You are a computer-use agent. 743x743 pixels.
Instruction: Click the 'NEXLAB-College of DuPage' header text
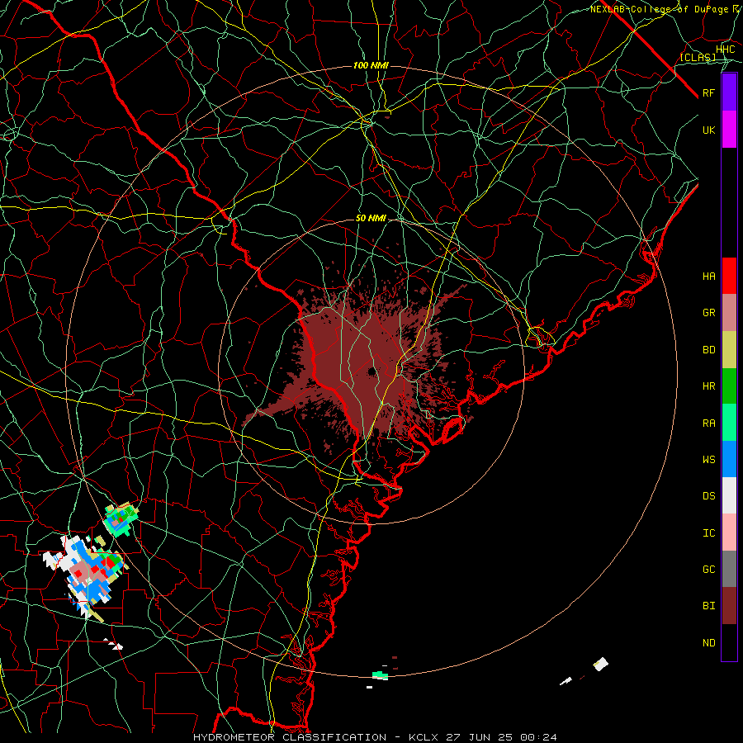coord(659,9)
